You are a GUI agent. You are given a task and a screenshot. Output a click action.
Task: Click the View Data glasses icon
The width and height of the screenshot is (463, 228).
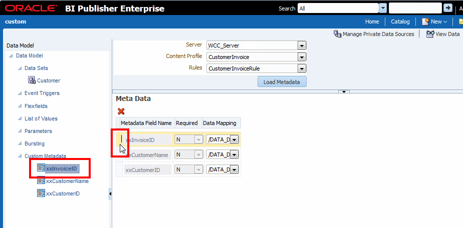pyautogui.click(x=430, y=34)
